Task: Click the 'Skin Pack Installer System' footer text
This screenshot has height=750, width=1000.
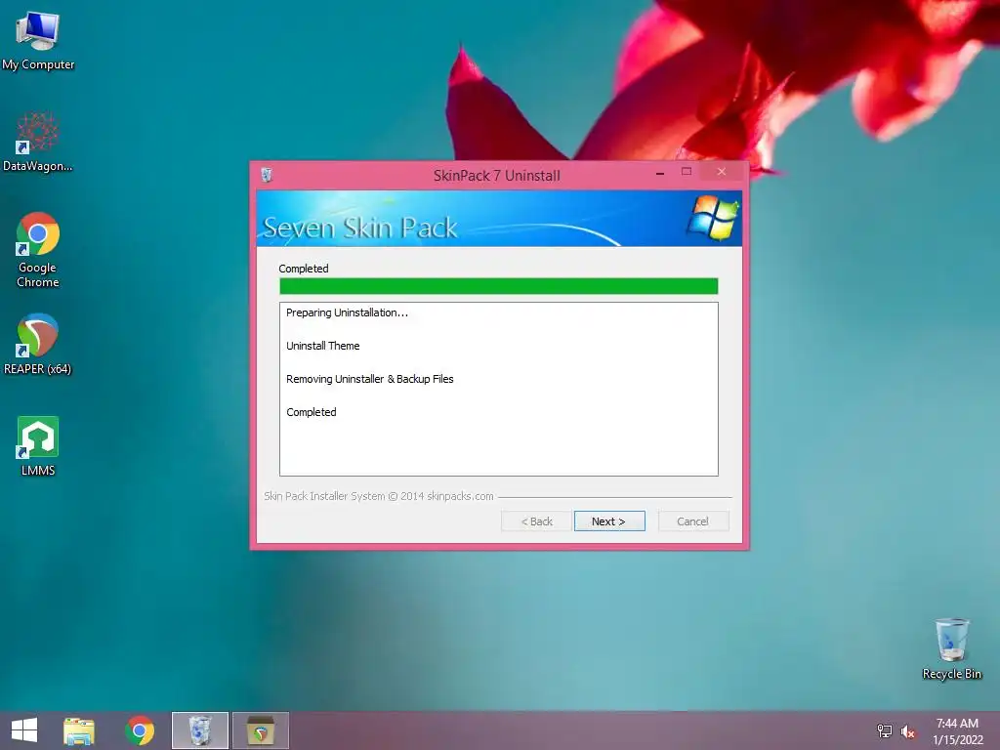Action: (379, 495)
